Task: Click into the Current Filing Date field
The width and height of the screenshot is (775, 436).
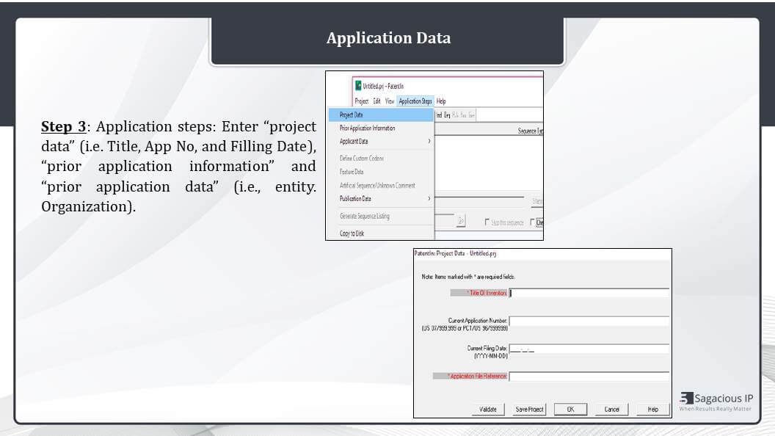Action: [x=589, y=349]
